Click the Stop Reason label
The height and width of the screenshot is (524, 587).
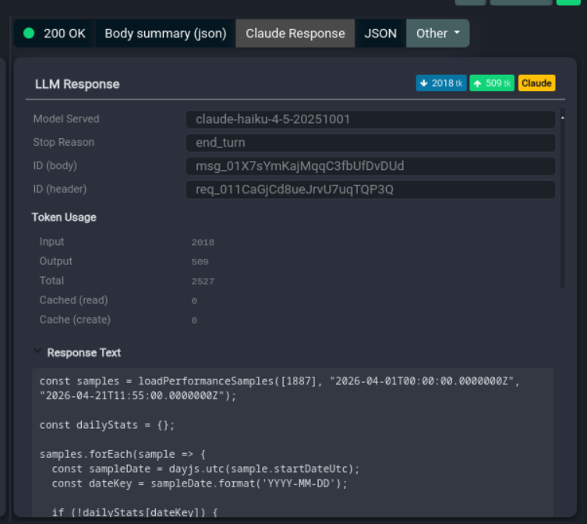[64, 143]
